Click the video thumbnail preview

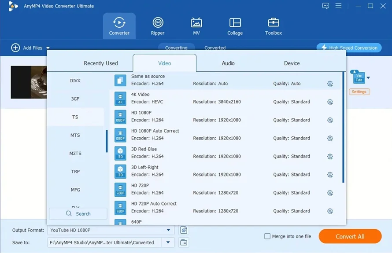point(29,82)
